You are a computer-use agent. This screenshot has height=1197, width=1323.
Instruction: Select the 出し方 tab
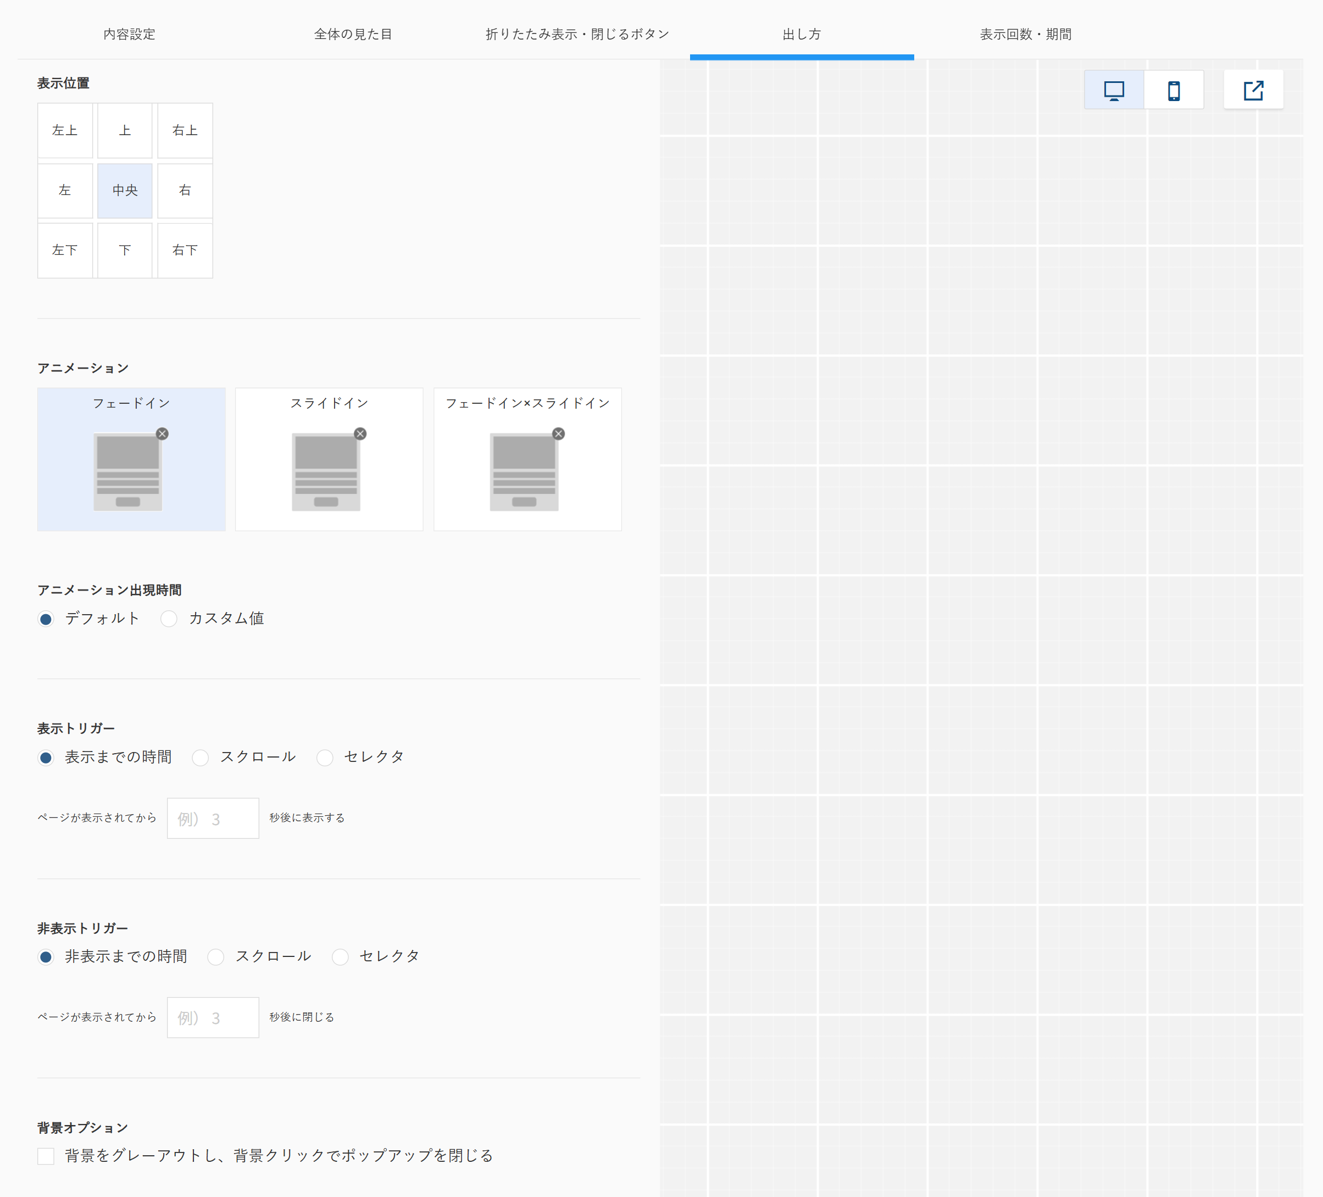[x=801, y=34]
